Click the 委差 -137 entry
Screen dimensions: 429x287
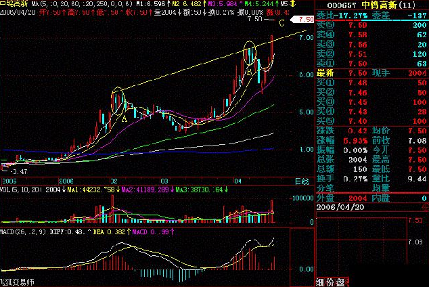point(399,15)
